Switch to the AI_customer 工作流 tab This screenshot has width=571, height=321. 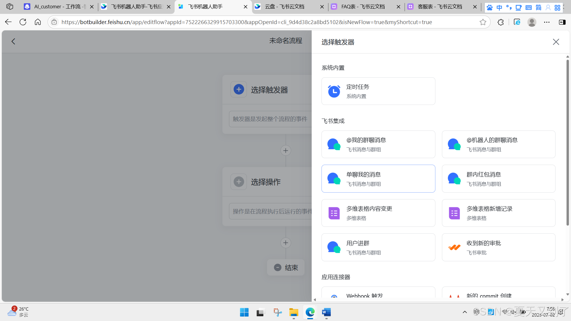[x=57, y=7]
